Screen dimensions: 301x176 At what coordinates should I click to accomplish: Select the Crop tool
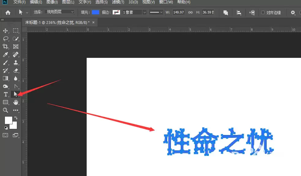[x=6, y=47]
